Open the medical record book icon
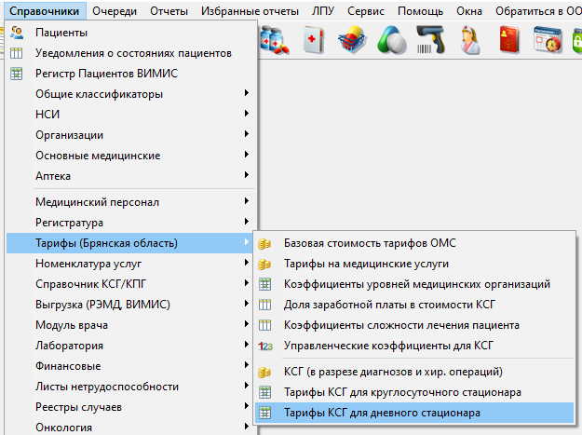Viewport: 582px width, 435px height. (x=314, y=40)
